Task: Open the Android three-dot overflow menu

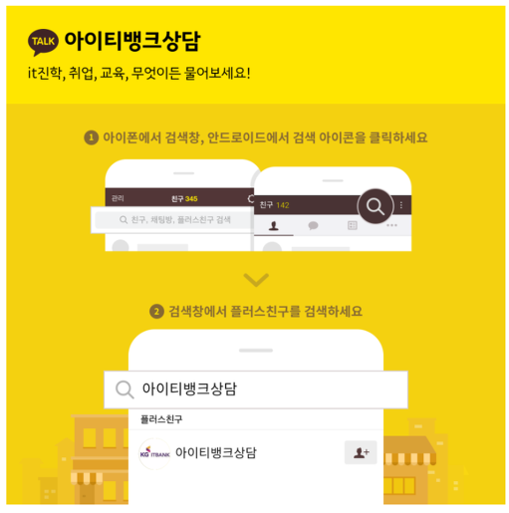Action: (x=401, y=205)
